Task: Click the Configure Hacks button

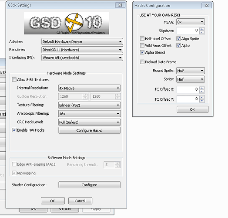Action: click(90, 130)
